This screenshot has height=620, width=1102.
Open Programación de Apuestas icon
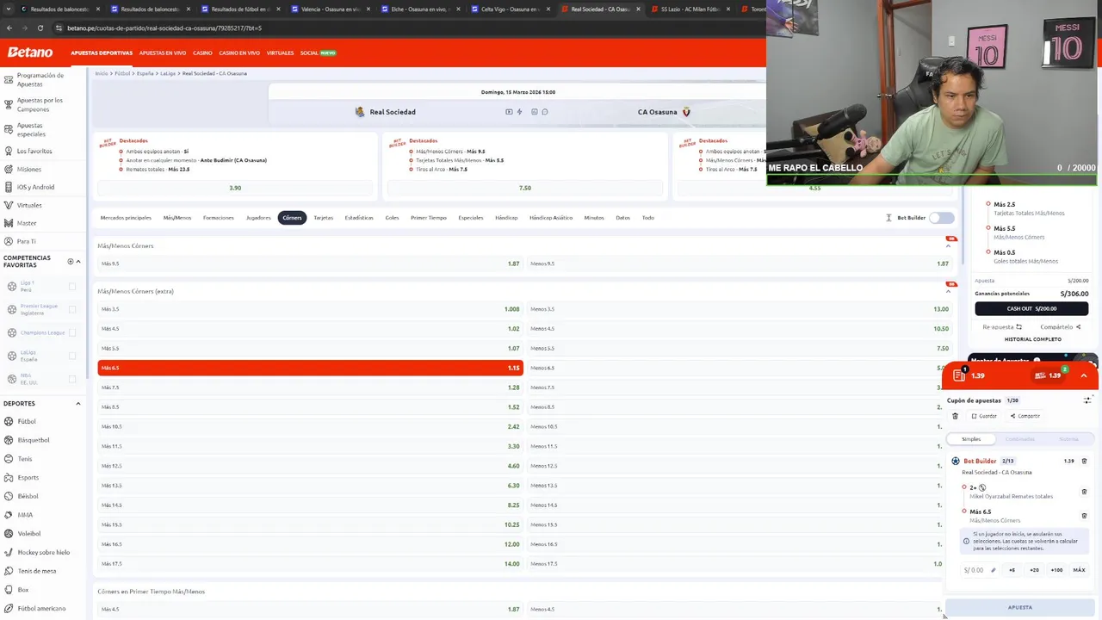point(9,79)
